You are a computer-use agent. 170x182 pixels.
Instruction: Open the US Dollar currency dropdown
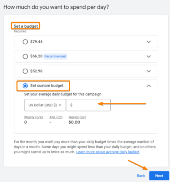45,105
